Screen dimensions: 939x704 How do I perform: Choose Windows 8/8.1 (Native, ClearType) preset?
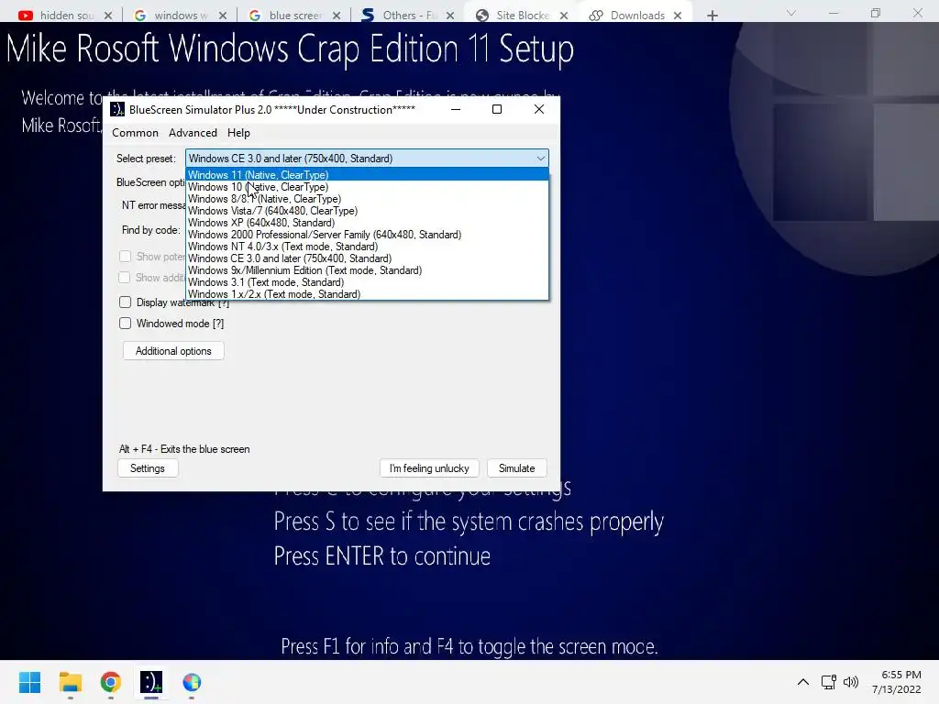(x=367, y=199)
